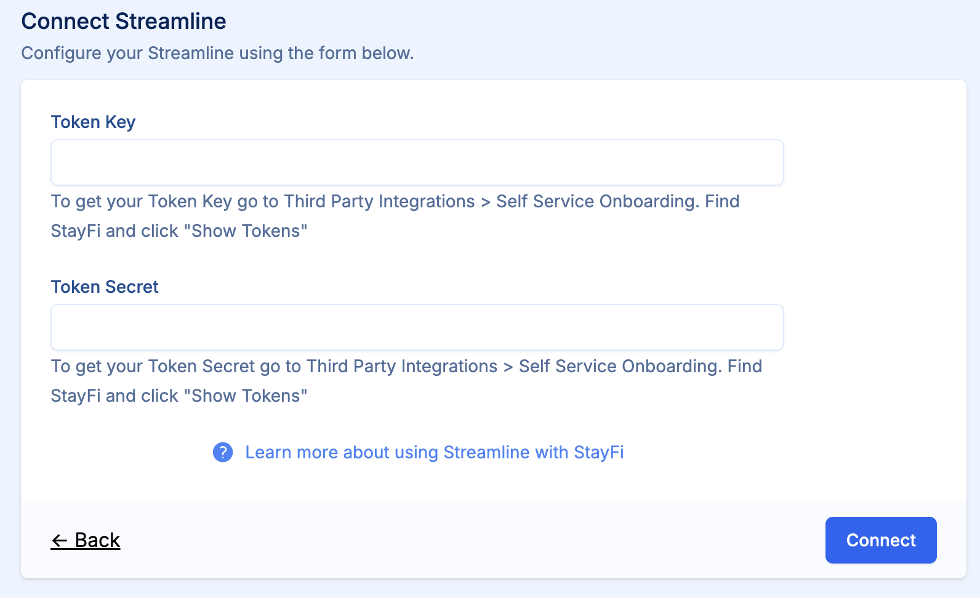Click "Third Party Integrations" in Token Secret hint
Viewport: 980px width, 598px height.
tap(402, 366)
